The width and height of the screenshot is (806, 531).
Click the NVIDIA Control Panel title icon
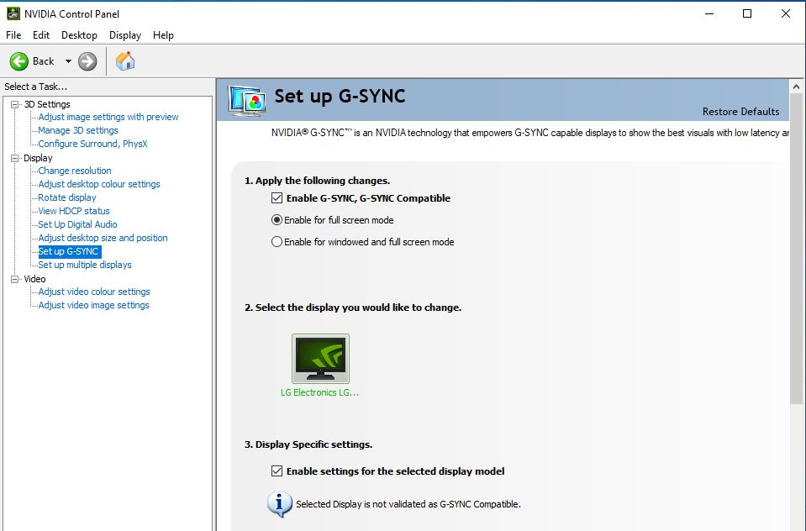click(13, 13)
